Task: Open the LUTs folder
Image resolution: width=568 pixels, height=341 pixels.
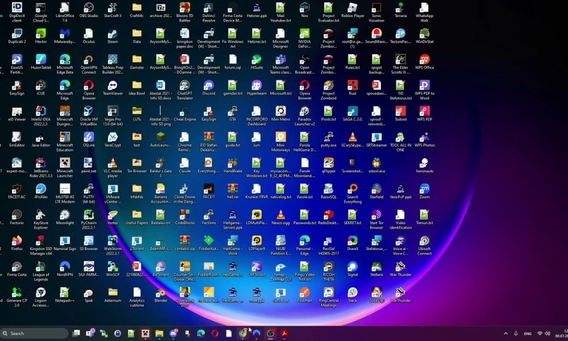Action: click(x=137, y=111)
